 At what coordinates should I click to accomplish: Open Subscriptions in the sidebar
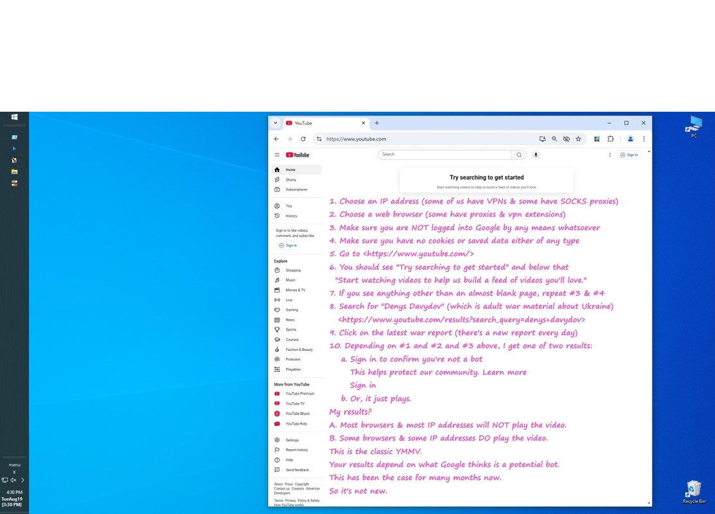click(296, 190)
